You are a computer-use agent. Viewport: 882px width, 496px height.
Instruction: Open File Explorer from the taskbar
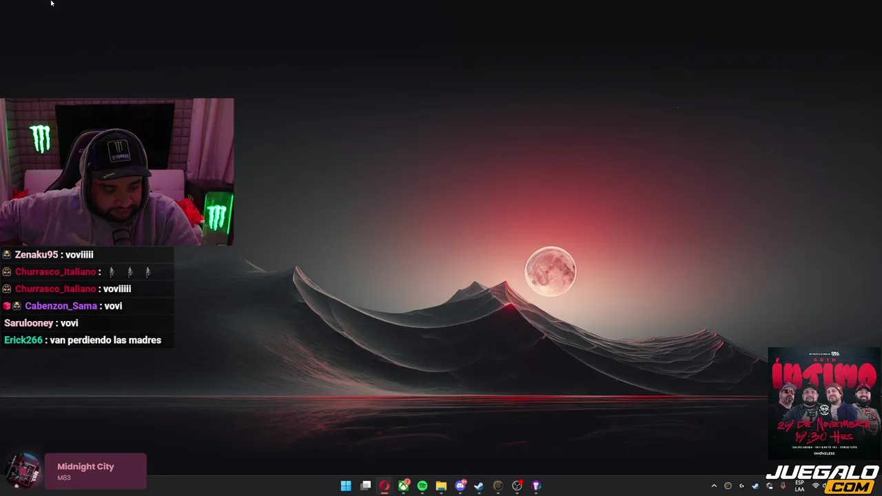(441, 486)
